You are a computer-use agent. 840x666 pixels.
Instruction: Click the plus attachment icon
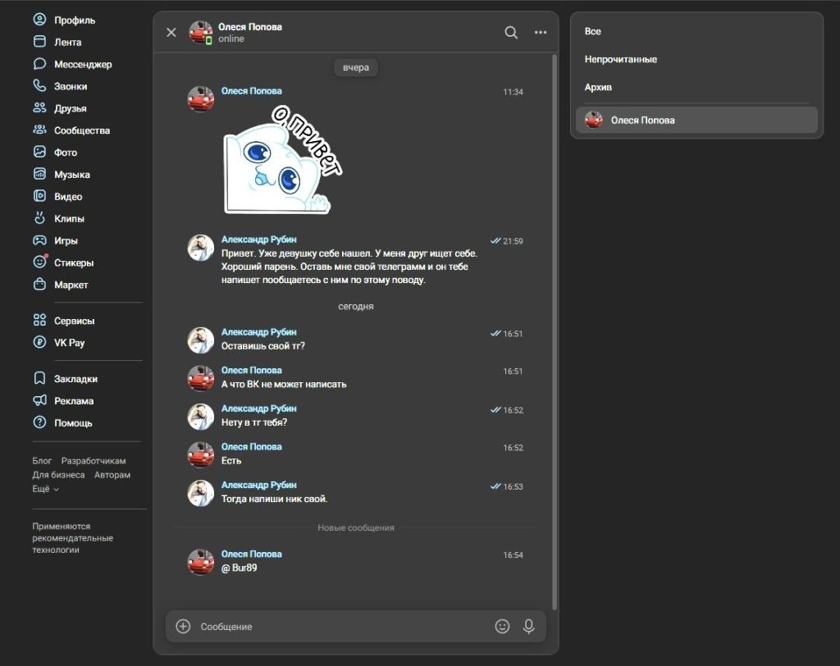(183, 627)
